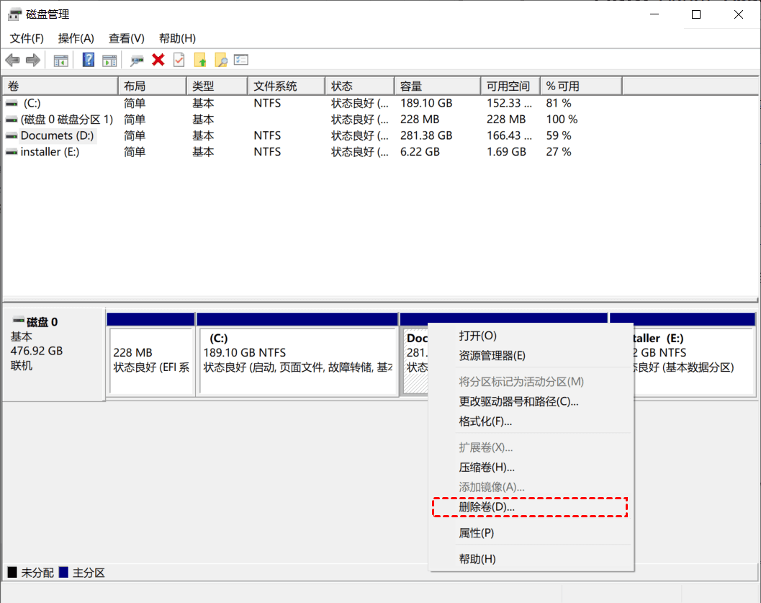Click the checkmark document icon on toolbar
This screenshot has height=603, width=761.
(x=177, y=60)
